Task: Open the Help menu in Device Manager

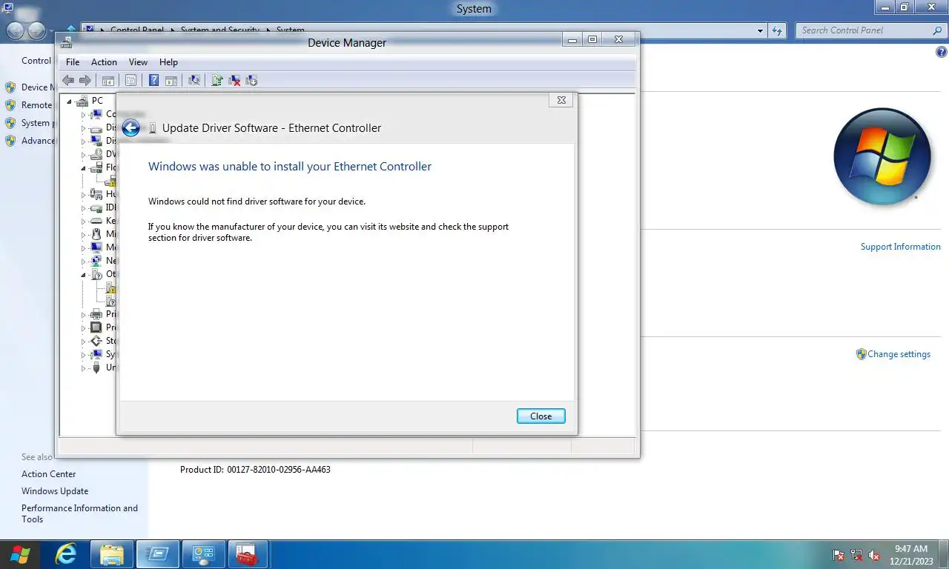Action: click(168, 62)
